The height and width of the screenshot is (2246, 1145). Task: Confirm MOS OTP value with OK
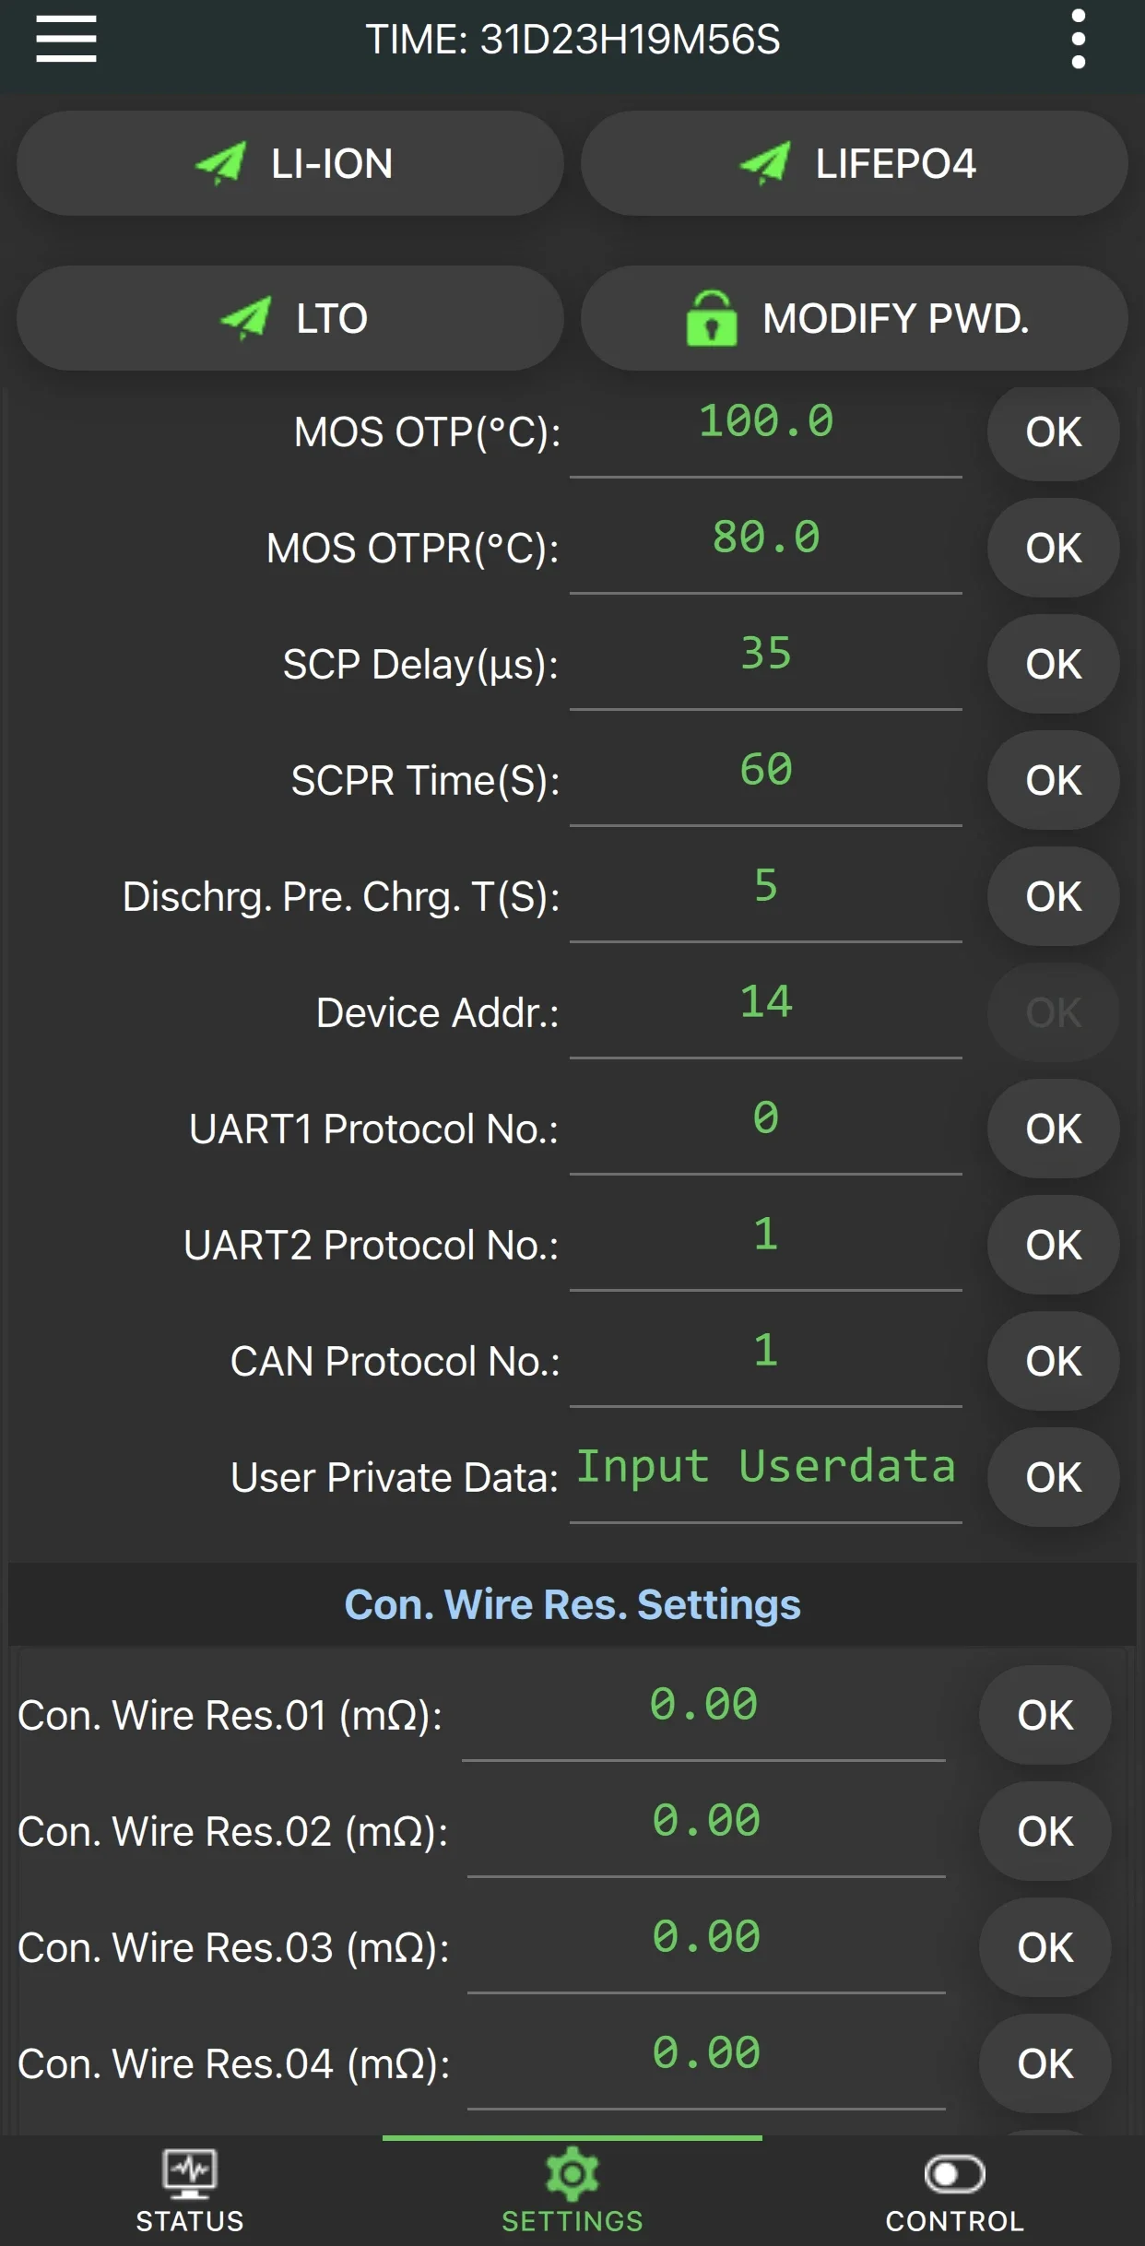[x=1053, y=432]
